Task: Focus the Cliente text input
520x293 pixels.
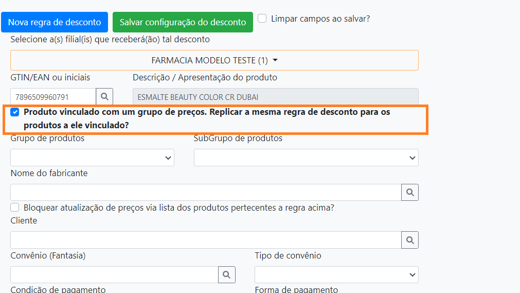Action: [x=205, y=240]
